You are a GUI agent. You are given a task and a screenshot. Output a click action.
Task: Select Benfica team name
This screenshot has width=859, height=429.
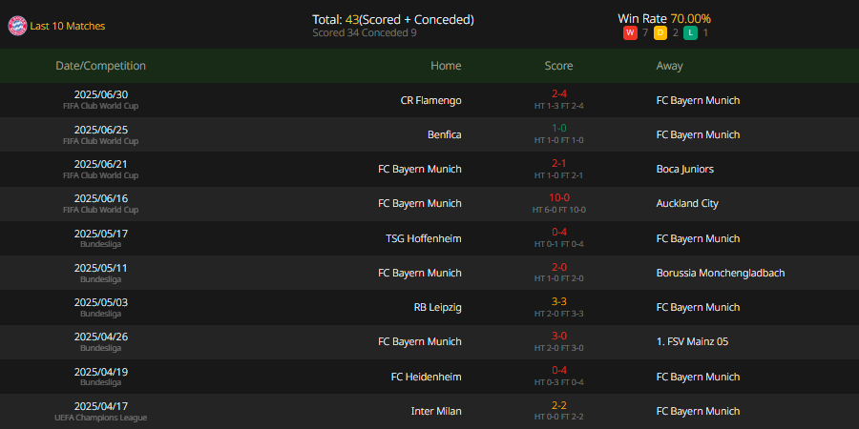444,134
